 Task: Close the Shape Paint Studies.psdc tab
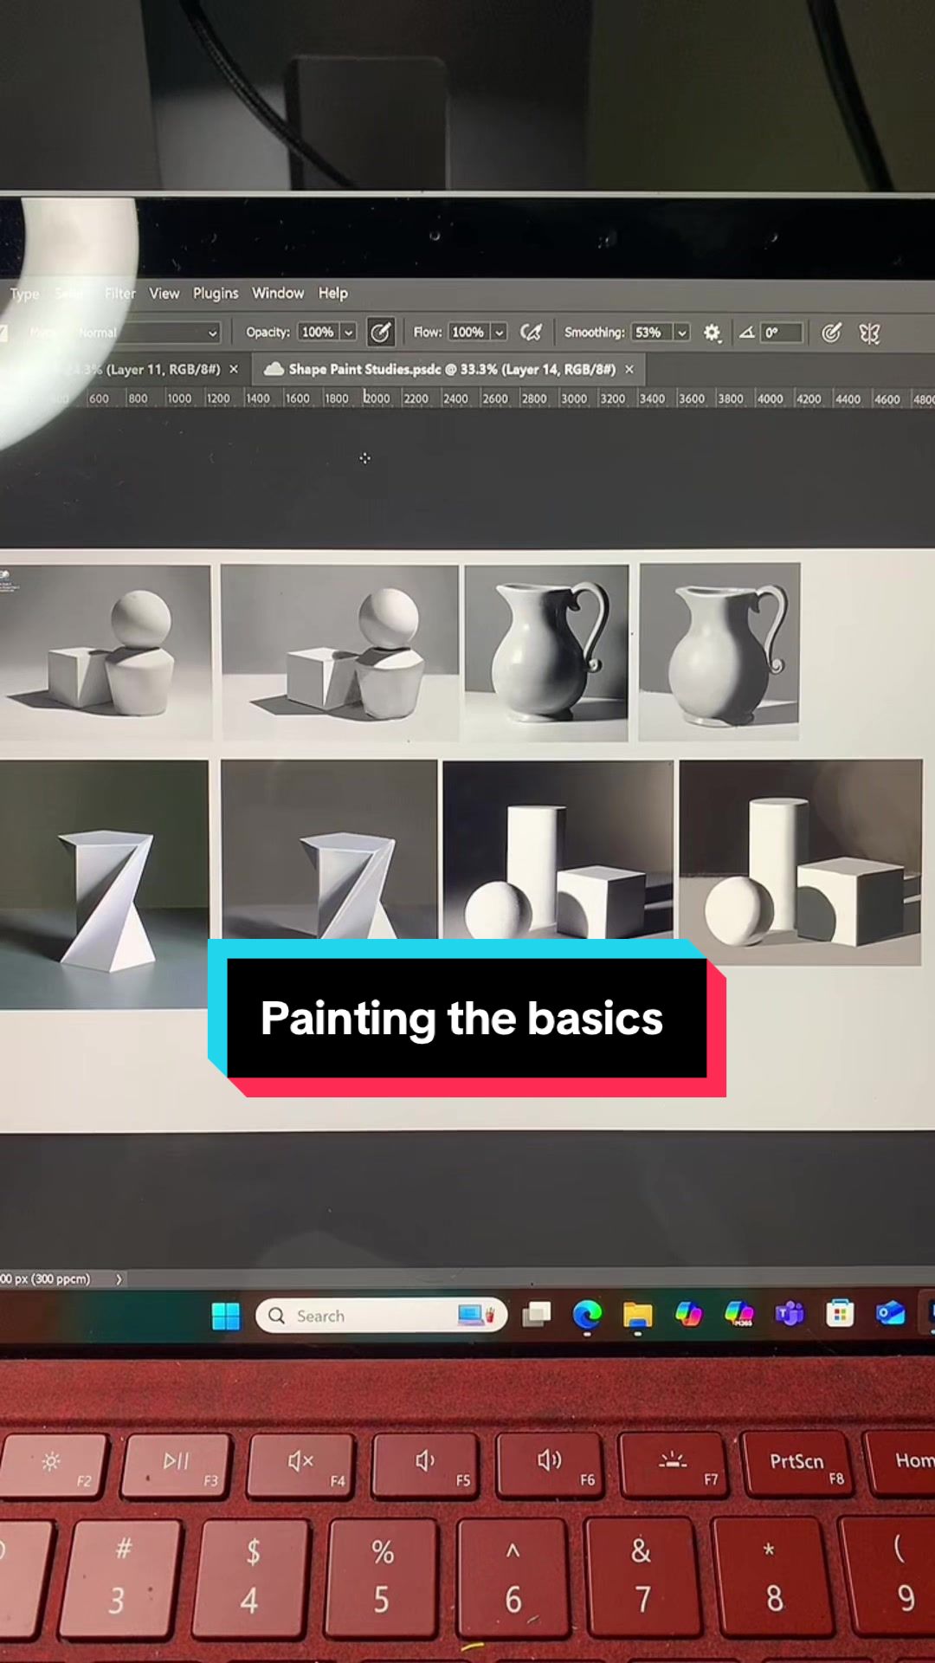pyautogui.click(x=629, y=370)
